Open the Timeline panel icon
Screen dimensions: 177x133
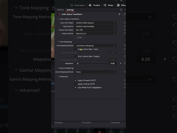pyautogui.click(x=90, y=5)
